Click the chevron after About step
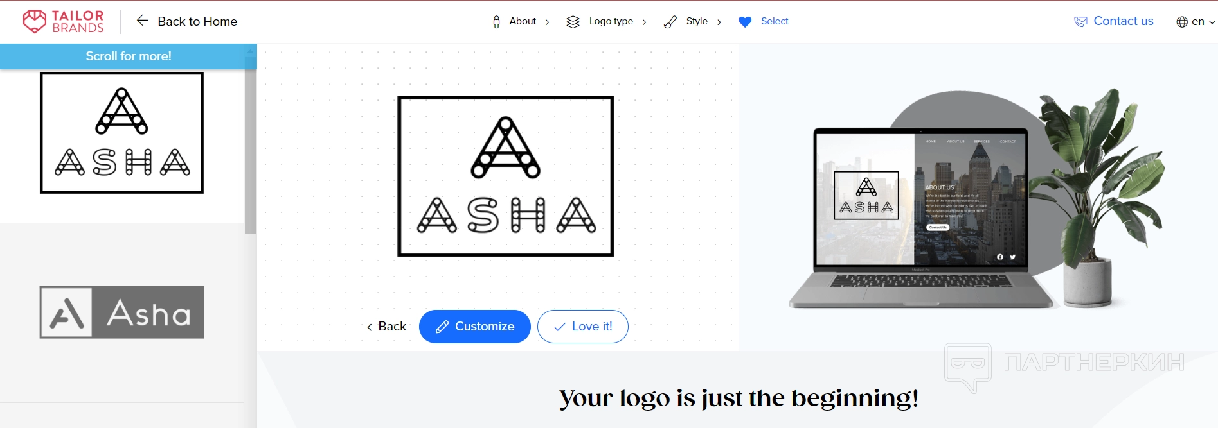1218x428 pixels. 548,22
